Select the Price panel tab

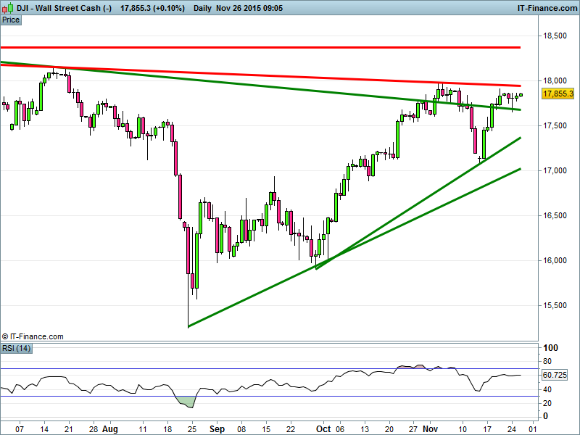coord(11,20)
